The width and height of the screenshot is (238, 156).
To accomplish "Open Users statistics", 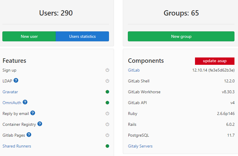I will (82, 36).
